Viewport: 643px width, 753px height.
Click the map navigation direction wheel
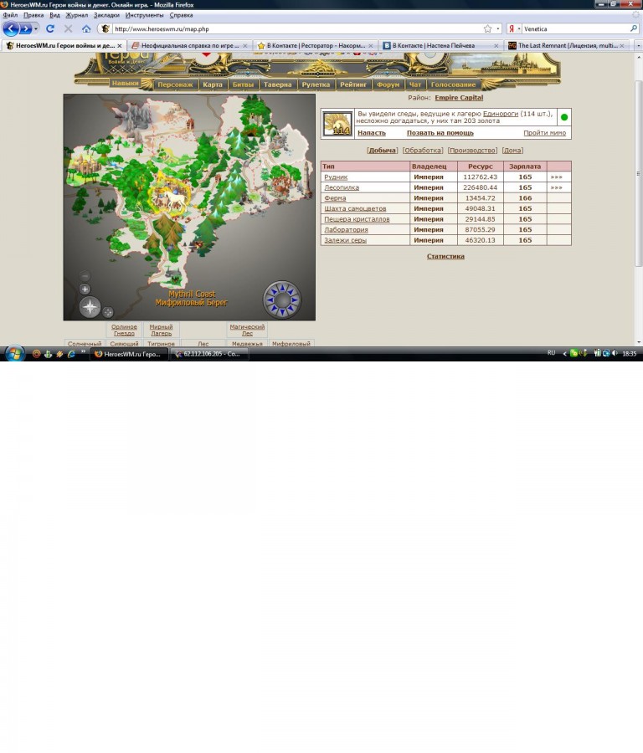click(x=282, y=300)
